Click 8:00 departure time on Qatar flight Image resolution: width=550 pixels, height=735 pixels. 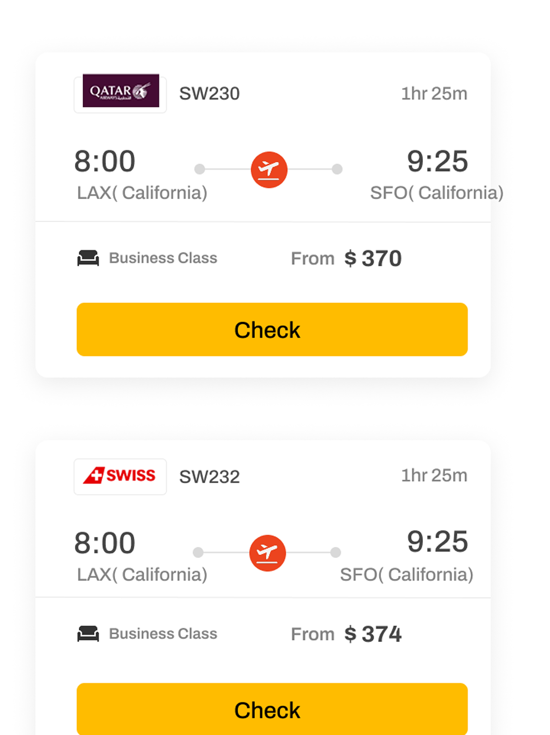click(x=105, y=161)
